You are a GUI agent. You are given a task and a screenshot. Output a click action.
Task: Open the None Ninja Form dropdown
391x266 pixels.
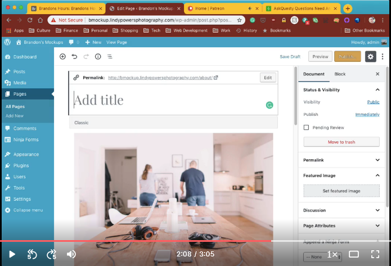[x=322, y=257]
